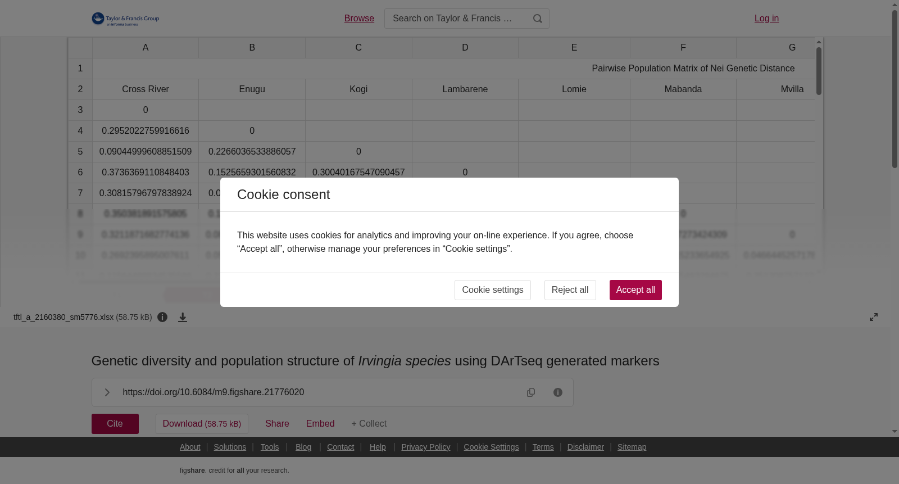This screenshot has height=484, width=899.
Task: Open the About footer link
Action: click(x=190, y=447)
